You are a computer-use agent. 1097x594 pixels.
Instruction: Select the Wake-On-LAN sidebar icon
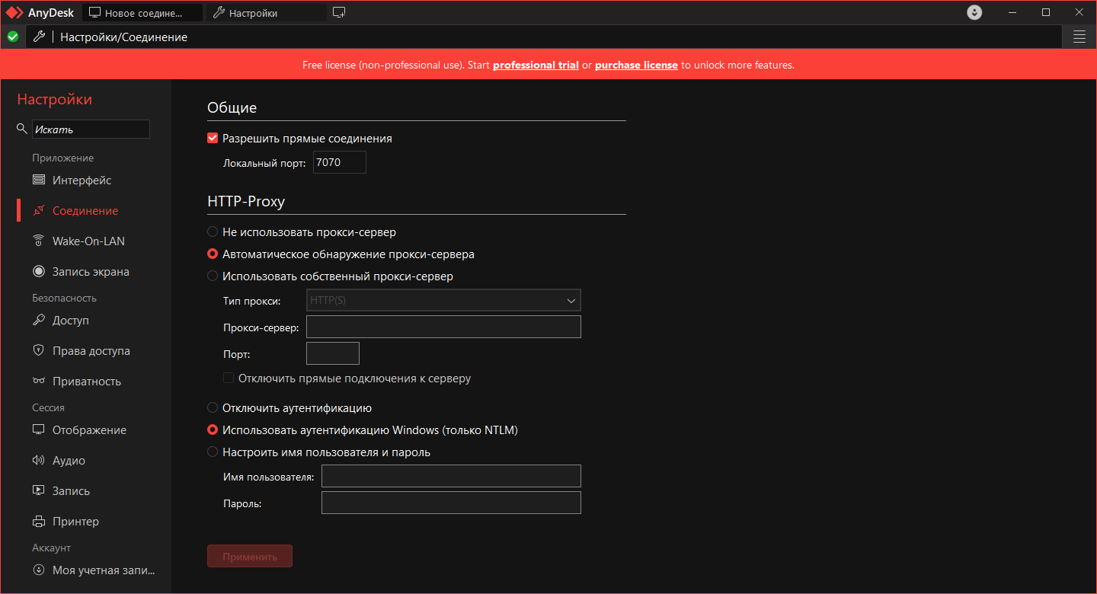[x=38, y=241]
